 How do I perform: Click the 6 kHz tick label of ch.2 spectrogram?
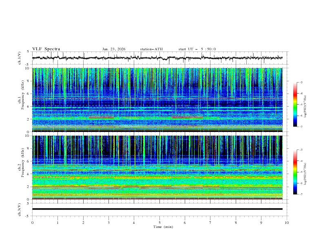coord(29,161)
